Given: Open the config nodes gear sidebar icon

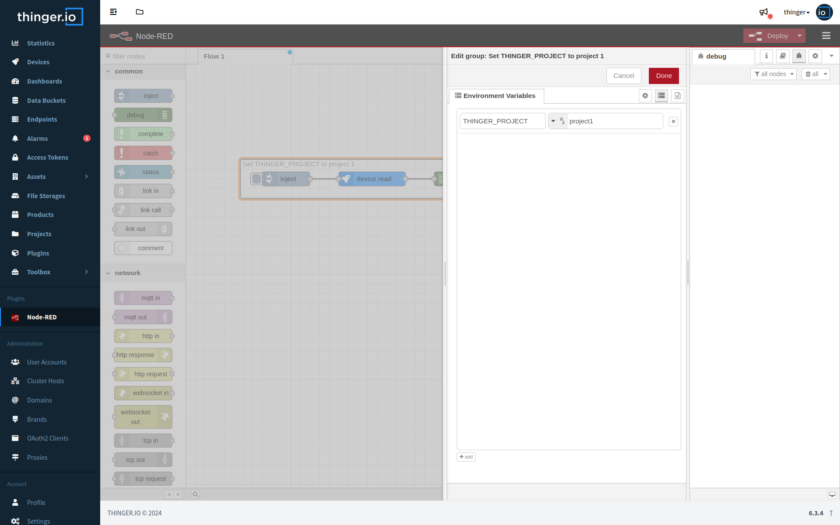Looking at the screenshot, I should (815, 56).
